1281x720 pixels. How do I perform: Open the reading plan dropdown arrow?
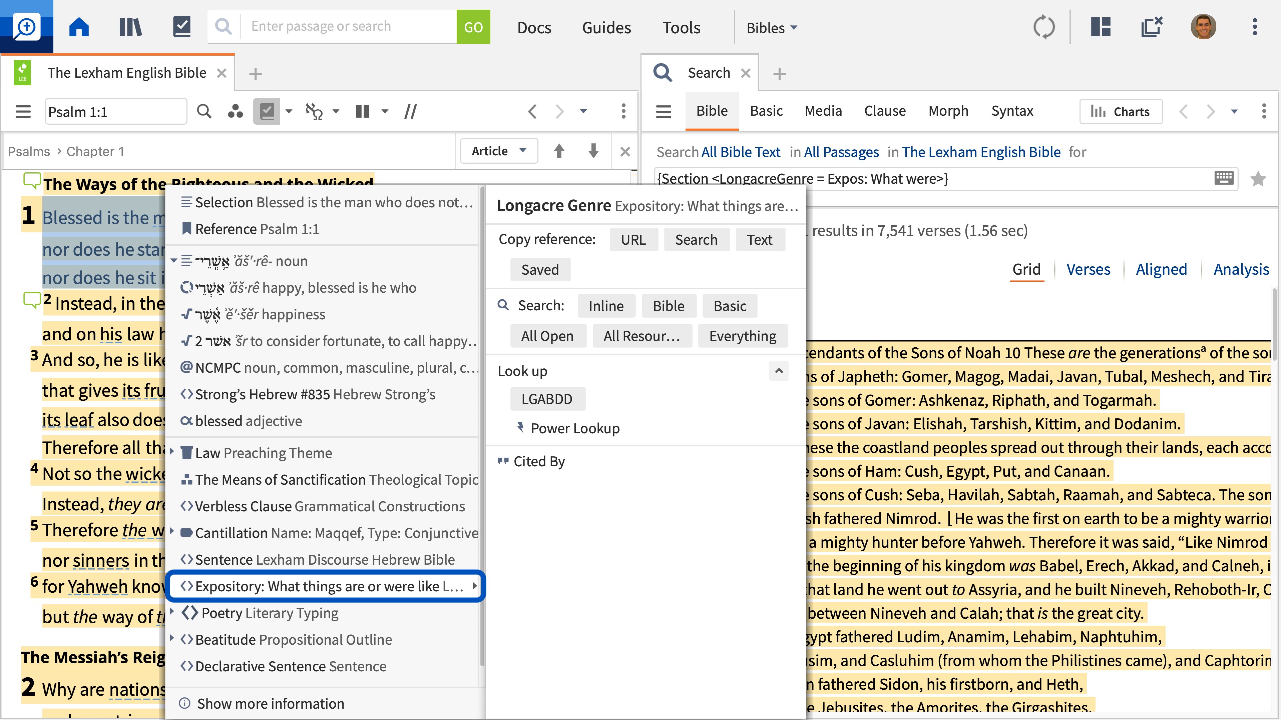point(289,111)
